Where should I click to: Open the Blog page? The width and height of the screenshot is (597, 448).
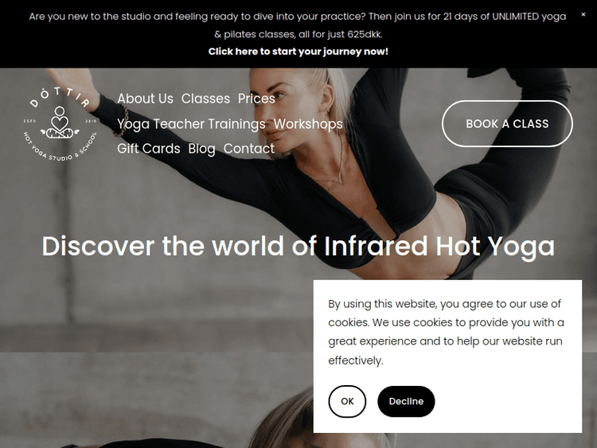point(202,149)
